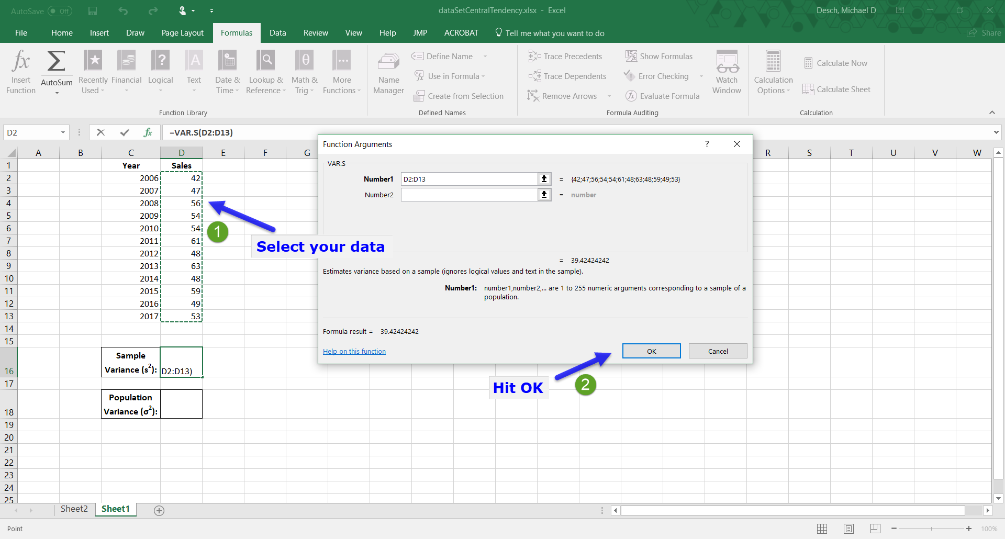
Task: Switch to Normal view in status bar
Action: coord(822,529)
